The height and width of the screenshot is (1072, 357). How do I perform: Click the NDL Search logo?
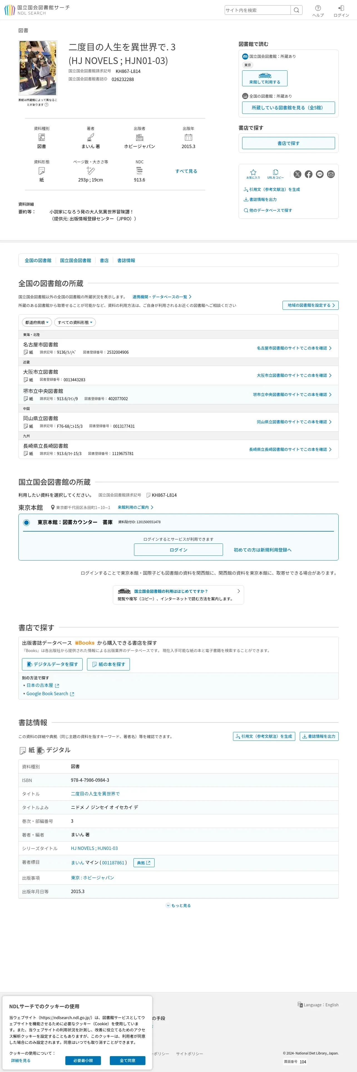pos(37,10)
